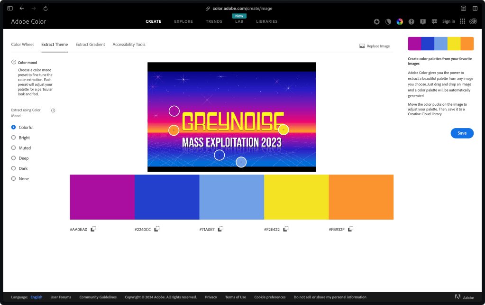The width and height of the screenshot is (485, 305).
Task: Click the rainbow color wheel icon in header
Action: pos(400,21)
